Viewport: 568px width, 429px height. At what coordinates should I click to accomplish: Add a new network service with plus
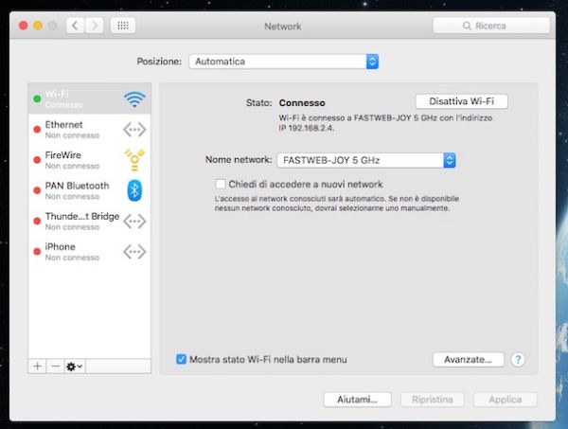(x=38, y=366)
